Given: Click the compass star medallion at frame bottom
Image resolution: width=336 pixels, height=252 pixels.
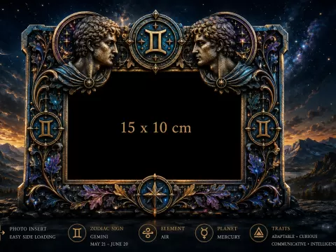Looking at the screenshot, I should pyautogui.click(x=155, y=194).
